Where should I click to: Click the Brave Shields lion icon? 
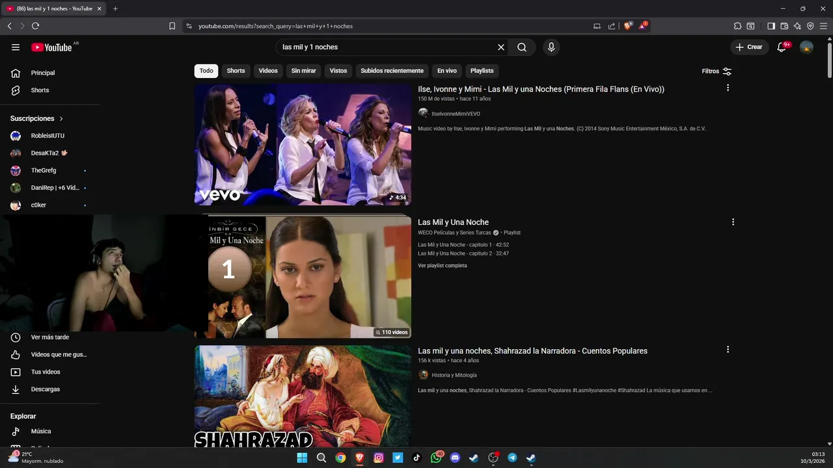click(627, 26)
